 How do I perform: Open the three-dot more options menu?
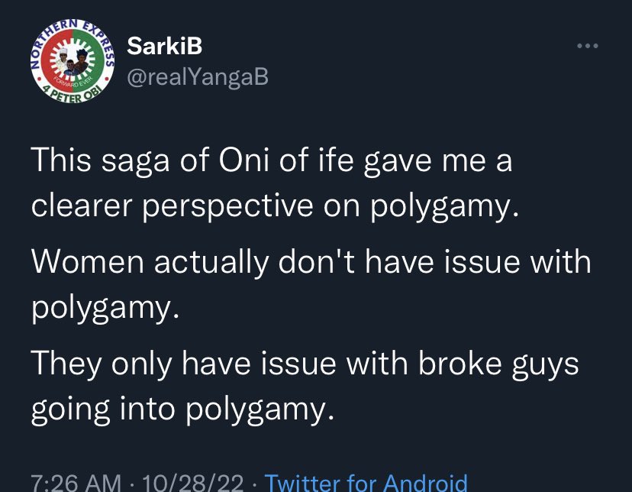click(x=587, y=46)
